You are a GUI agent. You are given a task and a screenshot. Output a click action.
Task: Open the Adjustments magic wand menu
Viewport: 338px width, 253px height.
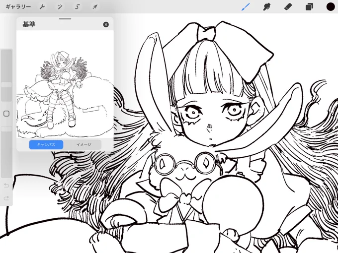tap(60, 7)
